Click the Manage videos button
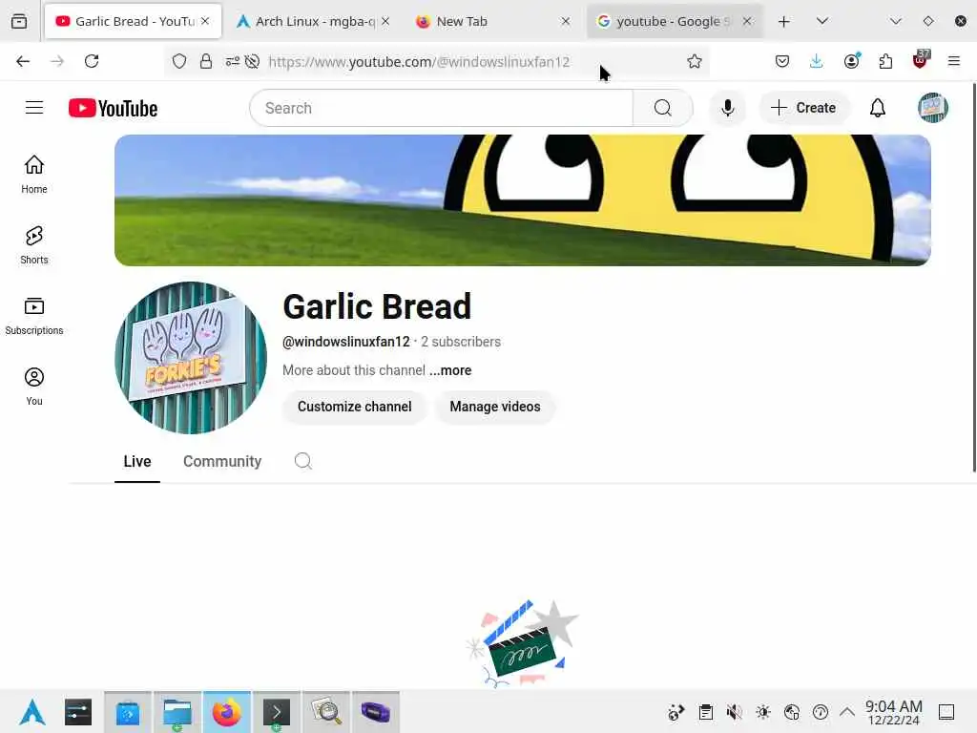The width and height of the screenshot is (977, 733). tap(495, 407)
